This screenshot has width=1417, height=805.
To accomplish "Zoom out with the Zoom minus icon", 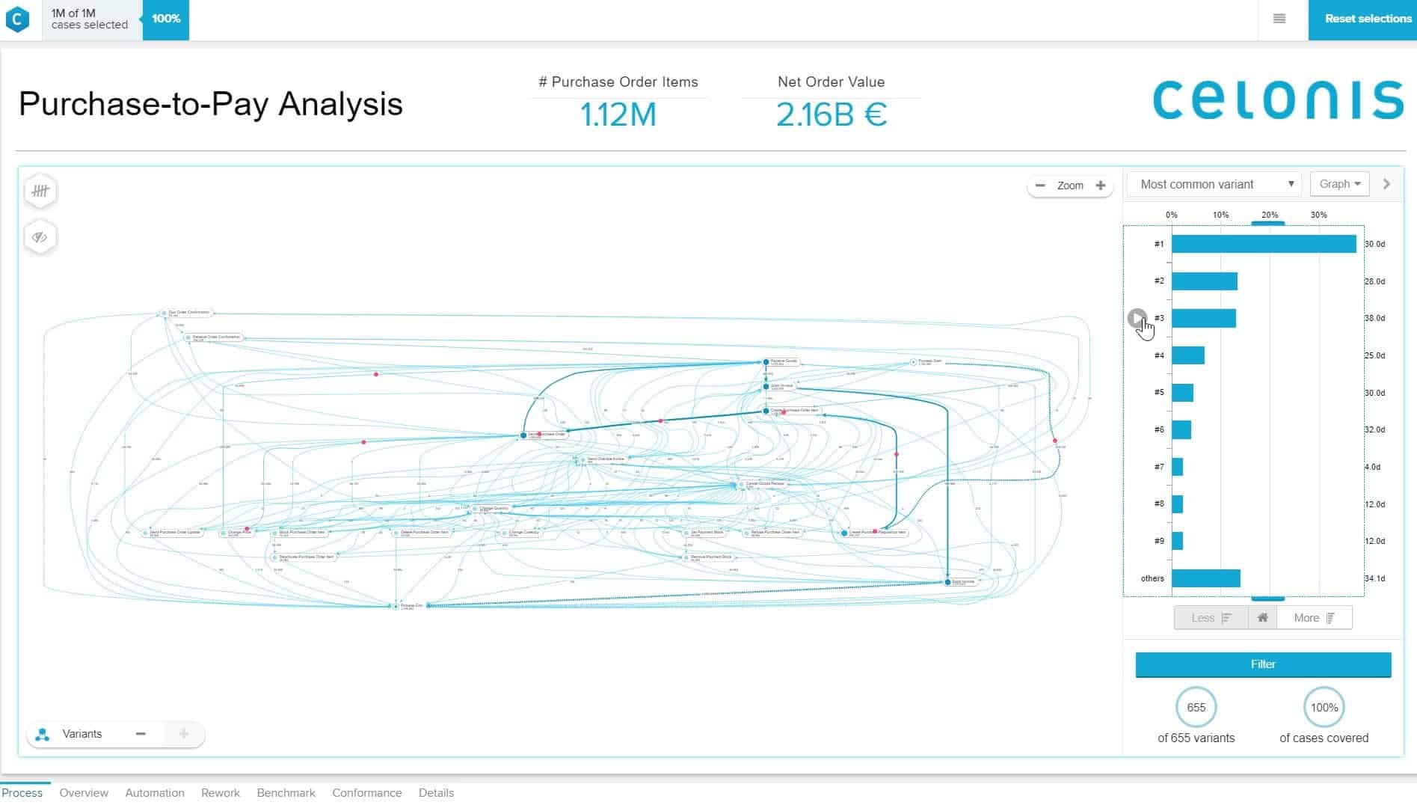I will [x=1040, y=186].
